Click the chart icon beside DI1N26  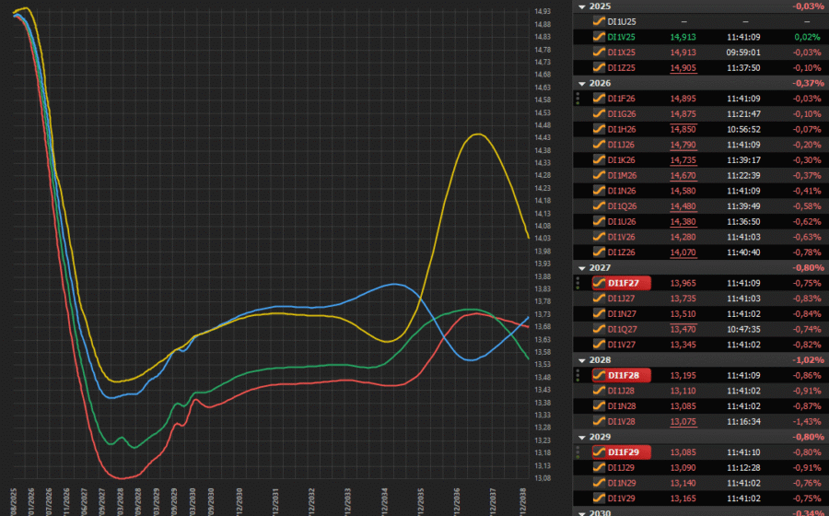point(599,191)
